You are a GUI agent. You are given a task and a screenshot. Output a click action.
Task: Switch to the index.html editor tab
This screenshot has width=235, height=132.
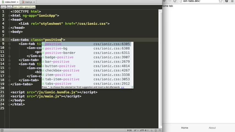click(x=9, y=2)
